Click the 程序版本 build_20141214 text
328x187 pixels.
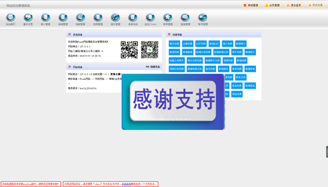82,88
